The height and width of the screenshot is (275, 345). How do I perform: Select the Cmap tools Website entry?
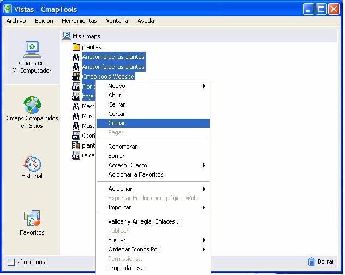108,77
